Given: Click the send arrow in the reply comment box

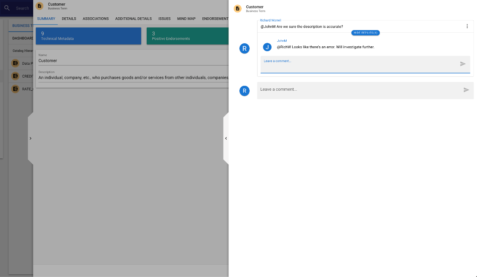Looking at the screenshot, I should coord(463,64).
